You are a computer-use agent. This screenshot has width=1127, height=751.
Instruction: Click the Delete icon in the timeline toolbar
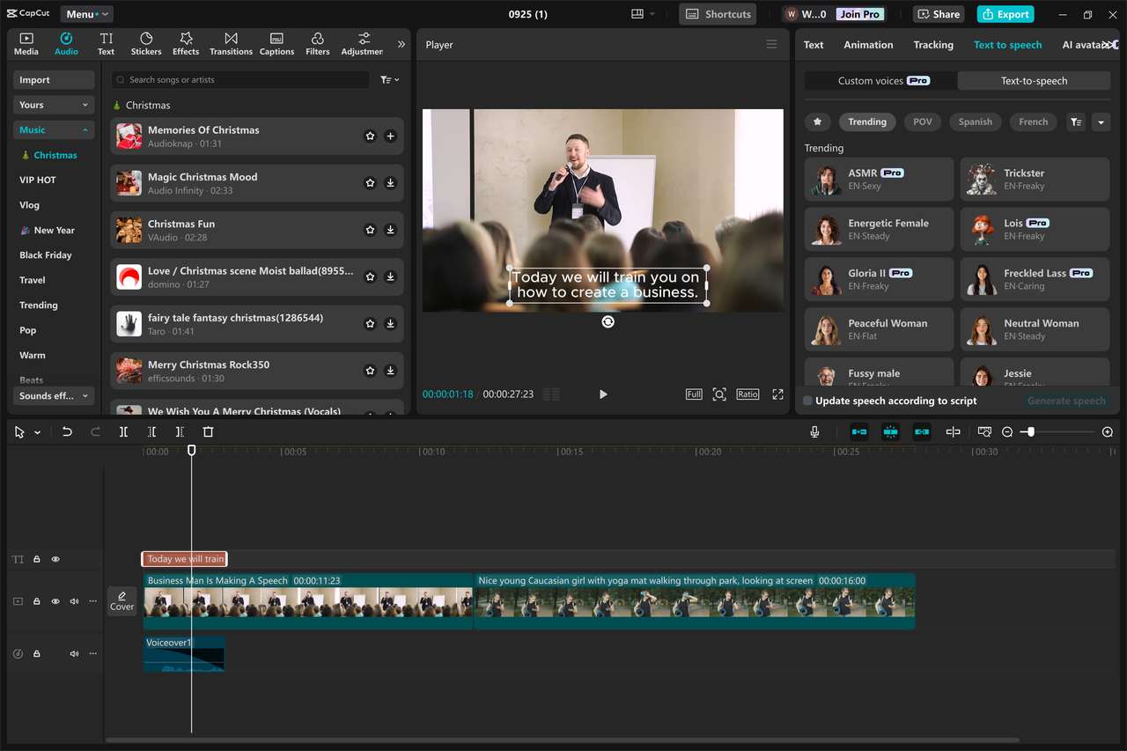click(x=208, y=431)
